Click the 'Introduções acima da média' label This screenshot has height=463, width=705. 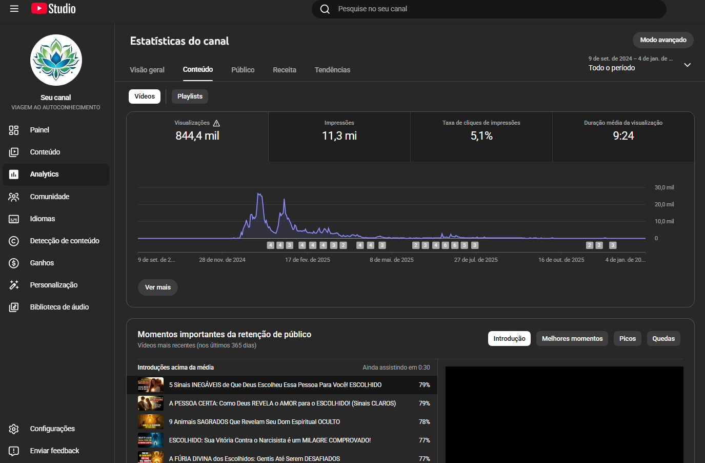click(176, 368)
